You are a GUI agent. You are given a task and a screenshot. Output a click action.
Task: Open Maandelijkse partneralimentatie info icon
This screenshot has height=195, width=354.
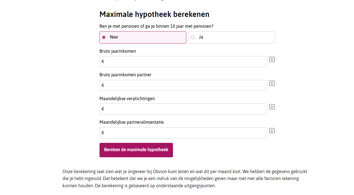(272, 131)
